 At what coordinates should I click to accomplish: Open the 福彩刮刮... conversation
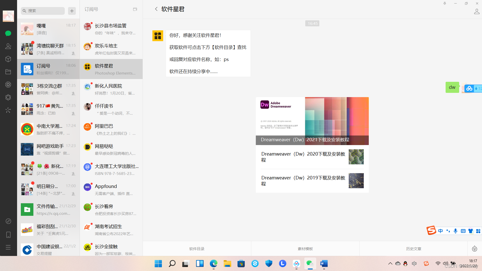[48, 230]
